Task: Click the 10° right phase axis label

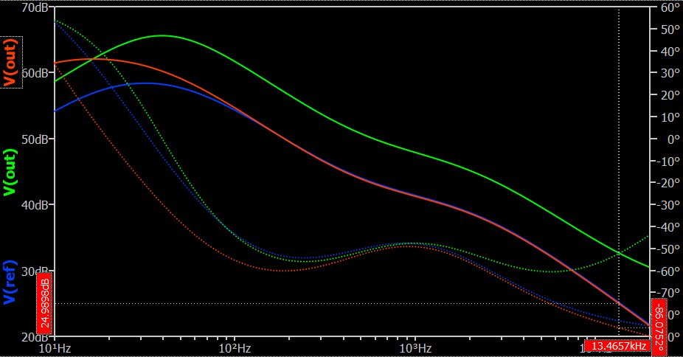Action: pos(670,117)
